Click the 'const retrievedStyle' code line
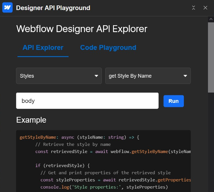 tap(113, 152)
